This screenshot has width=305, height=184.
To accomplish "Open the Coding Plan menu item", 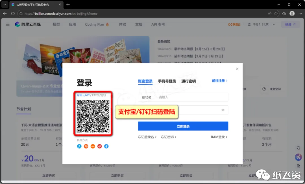I will (97, 25).
